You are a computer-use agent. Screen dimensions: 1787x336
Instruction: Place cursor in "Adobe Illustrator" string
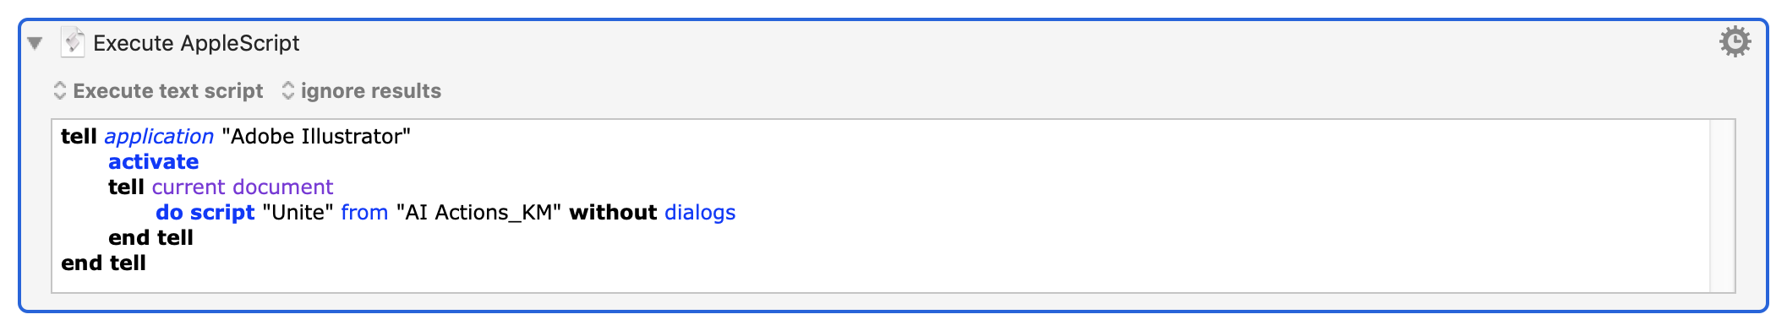[316, 136]
